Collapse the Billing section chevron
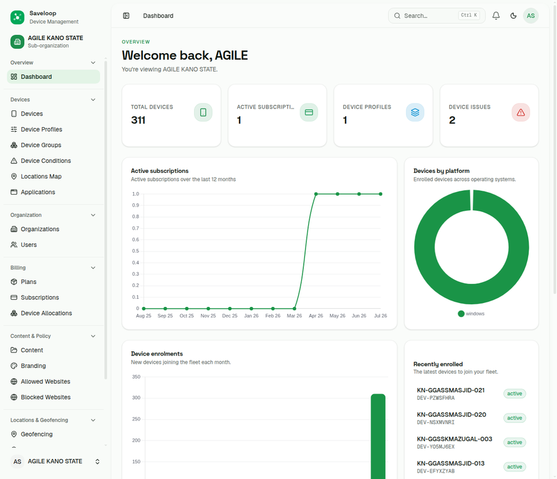557x479 pixels. (93, 268)
